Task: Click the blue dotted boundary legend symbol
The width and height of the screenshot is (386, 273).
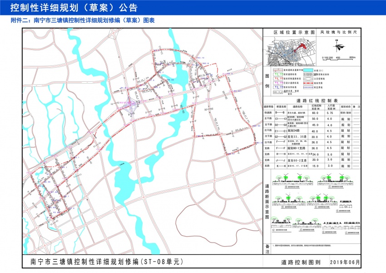Action: point(308,87)
